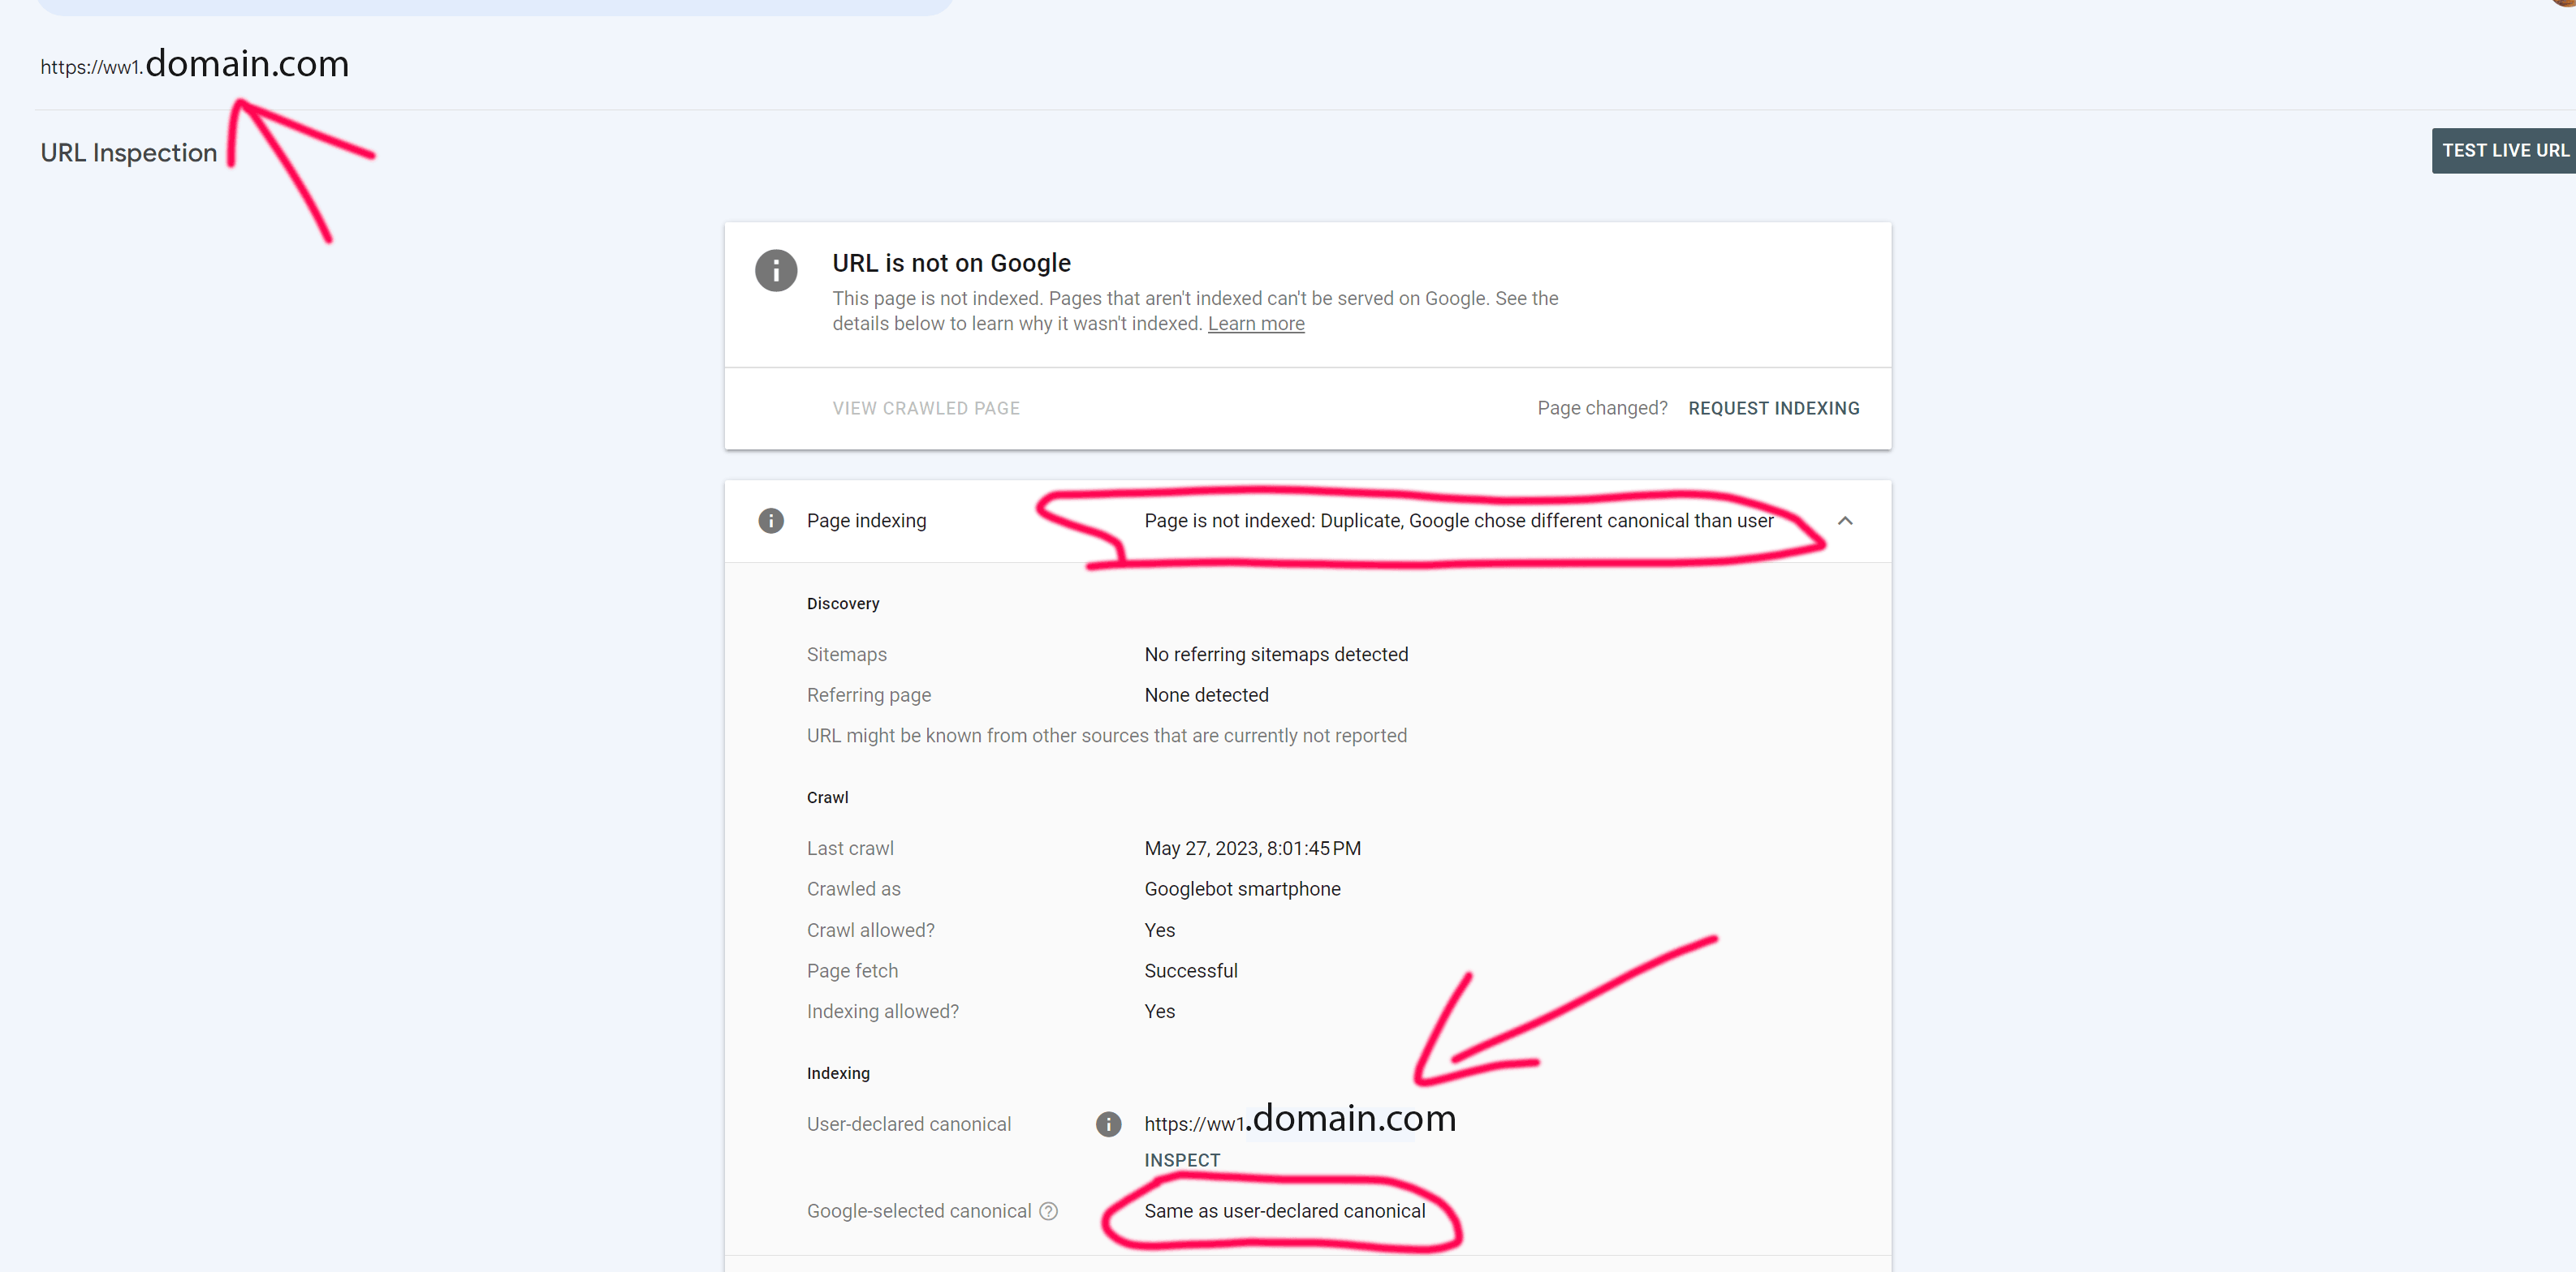The width and height of the screenshot is (2576, 1272).
Task: Click the Page indexing info icon
Action: point(770,521)
